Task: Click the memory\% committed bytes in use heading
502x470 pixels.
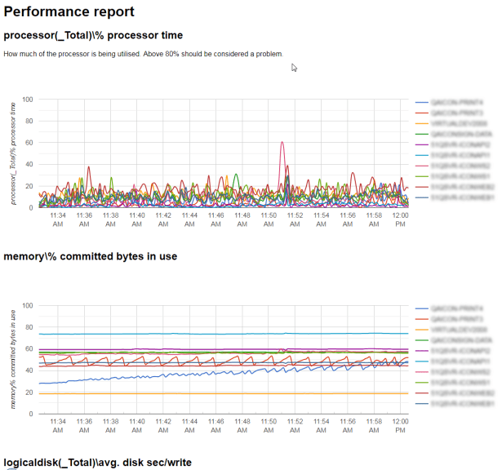Action: (90, 256)
